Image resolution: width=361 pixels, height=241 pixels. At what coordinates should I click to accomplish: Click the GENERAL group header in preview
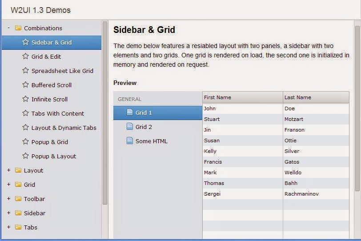(x=130, y=99)
